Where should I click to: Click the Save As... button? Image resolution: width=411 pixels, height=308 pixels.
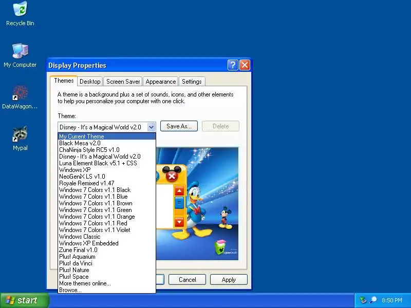179,126
